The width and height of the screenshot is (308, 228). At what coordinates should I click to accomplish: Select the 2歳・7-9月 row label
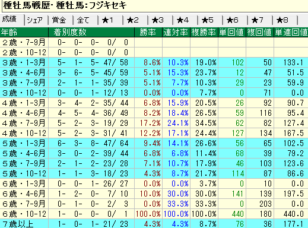point(24,42)
